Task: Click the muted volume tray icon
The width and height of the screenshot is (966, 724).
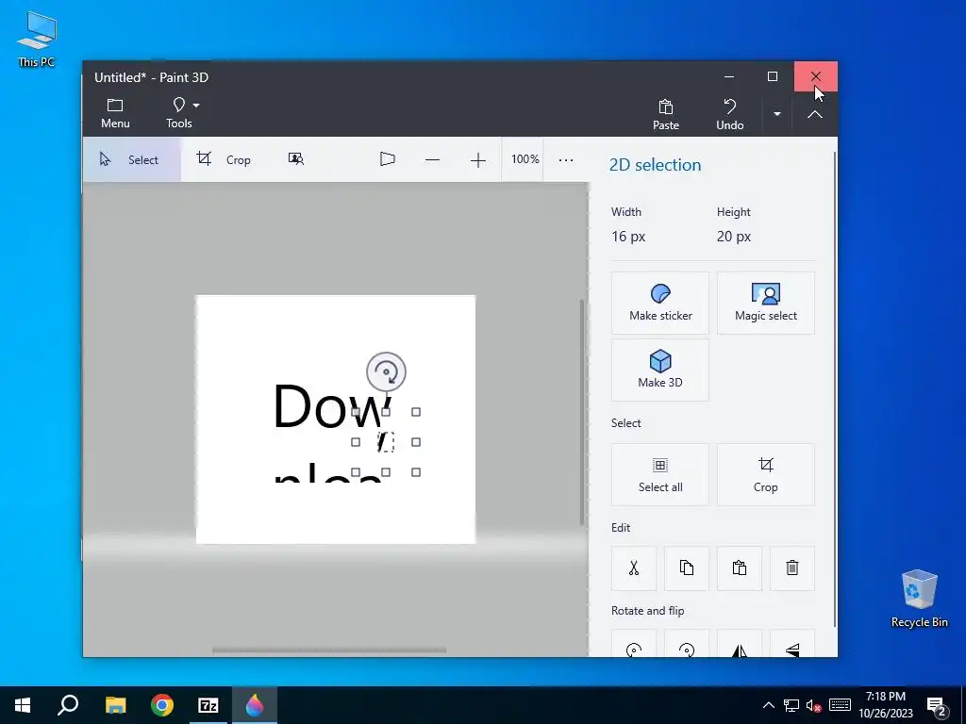Action: [813, 705]
